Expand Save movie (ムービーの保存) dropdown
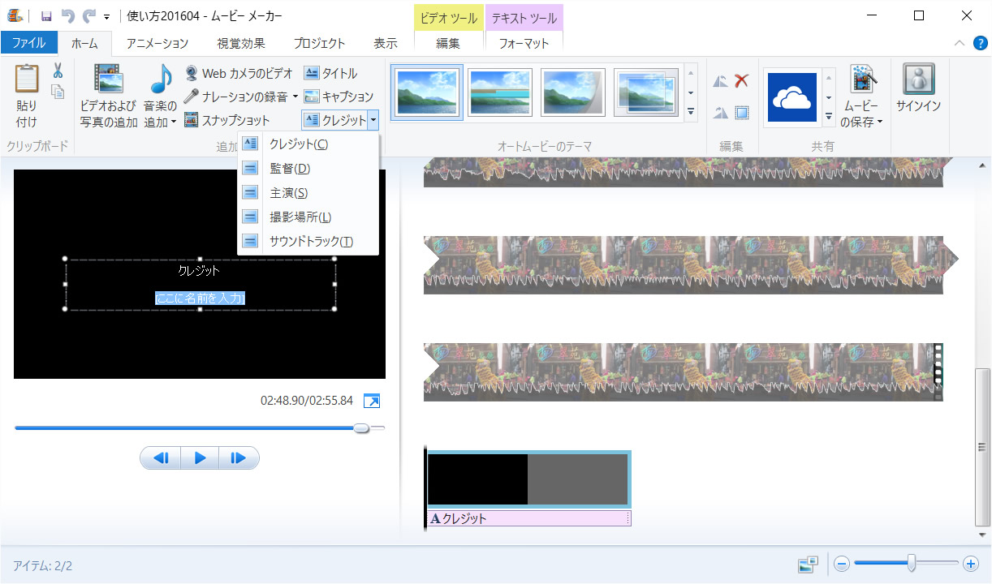 [x=879, y=122]
